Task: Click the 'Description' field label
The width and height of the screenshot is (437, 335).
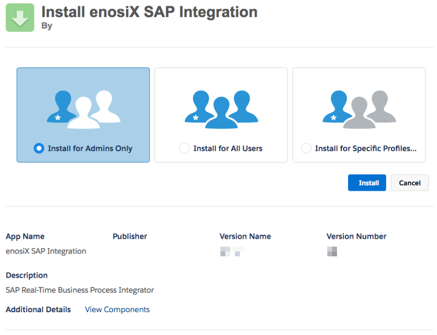Action: pyautogui.click(x=27, y=275)
